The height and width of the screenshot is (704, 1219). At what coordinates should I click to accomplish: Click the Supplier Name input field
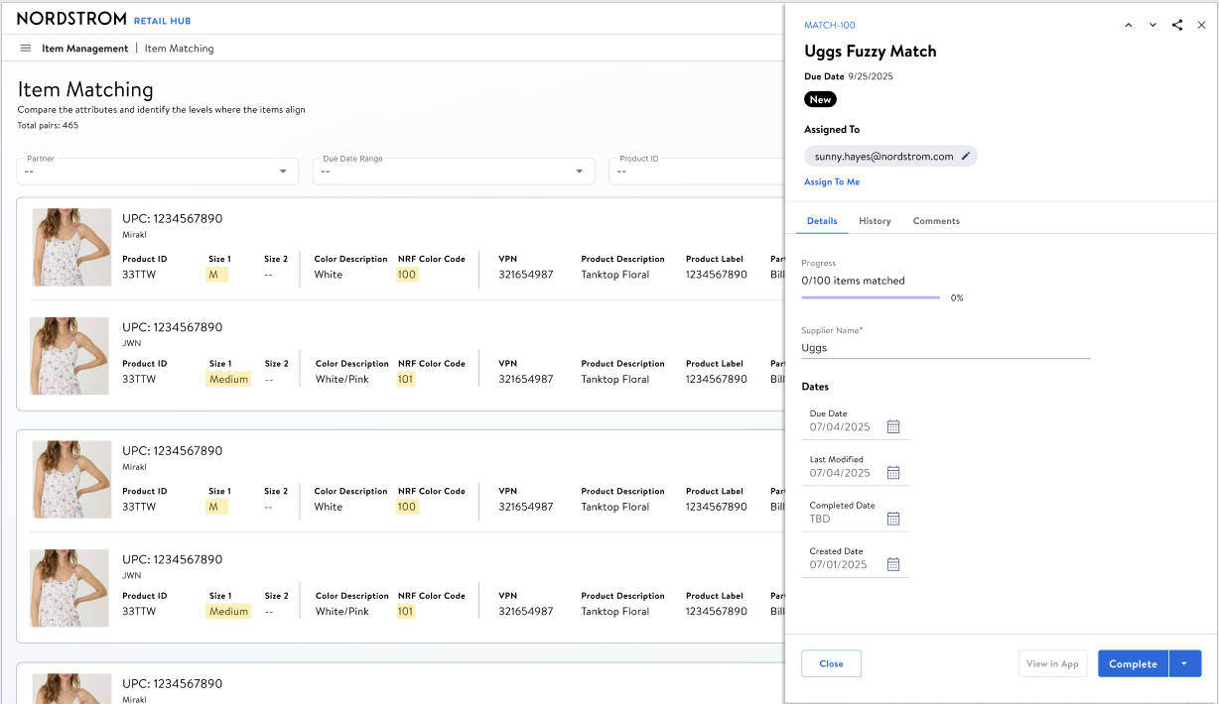pyautogui.click(x=945, y=348)
